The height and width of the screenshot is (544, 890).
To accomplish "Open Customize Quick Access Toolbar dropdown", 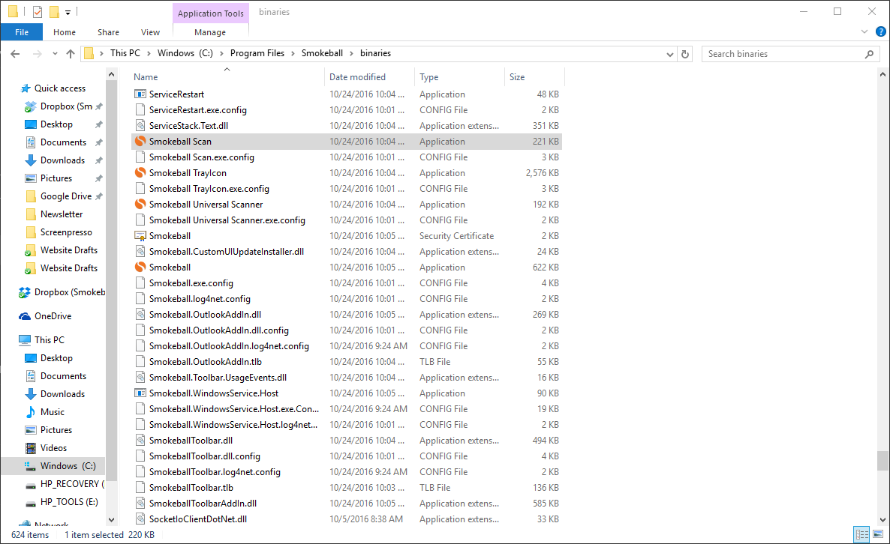I will (68, 12).
